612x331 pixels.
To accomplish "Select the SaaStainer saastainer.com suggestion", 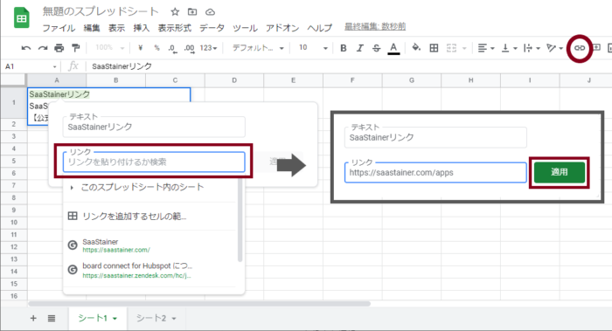I will 150,245.
